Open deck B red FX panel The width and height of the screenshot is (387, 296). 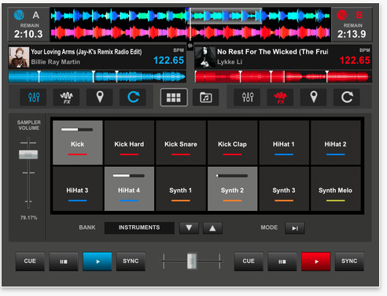[x=280, y=98]
